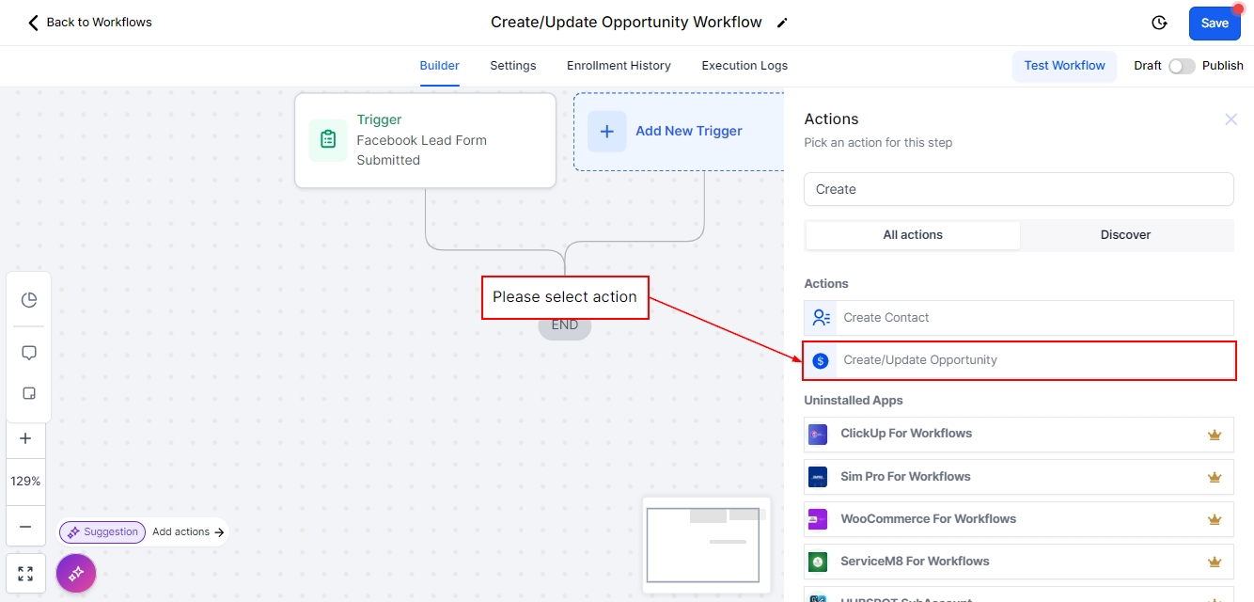The image size is (1254, 602).
Task: Click the action search field
Action: pyautogui.click(x=1018, y=189)
